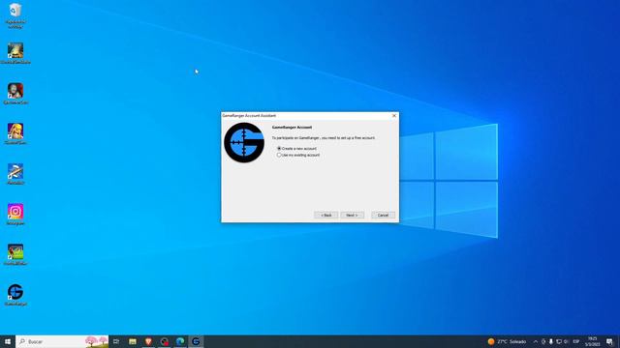Screen dimensions: 620x348
Task: Open the crossed-tools desktop shortcut above Instagram
Action: (15, 174)
